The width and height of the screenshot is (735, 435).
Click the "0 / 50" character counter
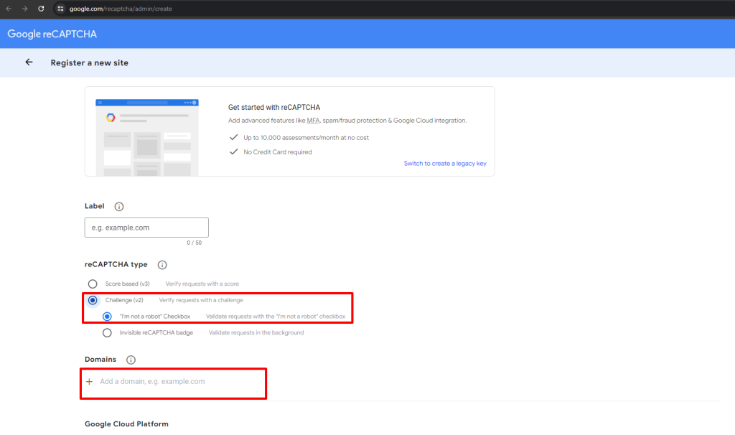tap(194, 243)
